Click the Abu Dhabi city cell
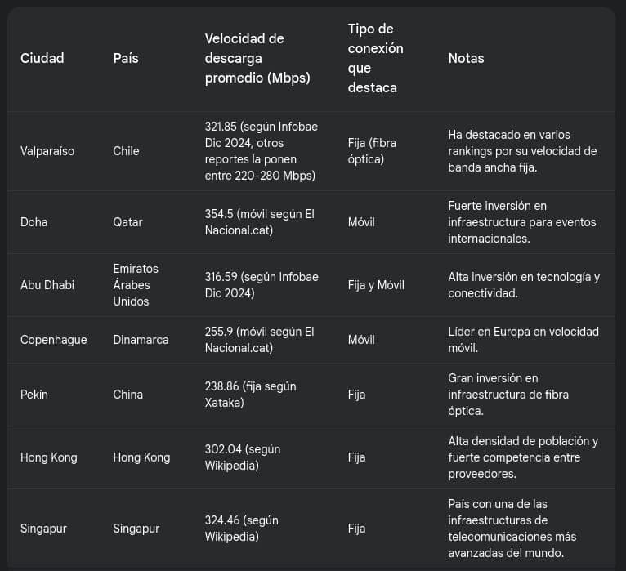626x571 pixels. coord(47,285)
